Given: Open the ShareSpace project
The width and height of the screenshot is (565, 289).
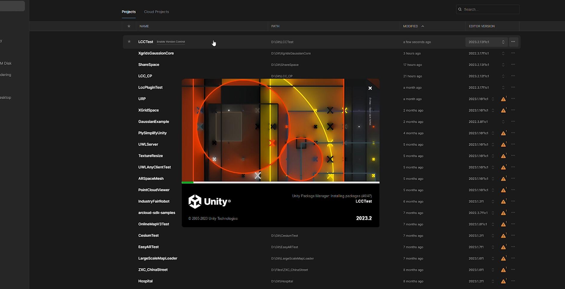Looking at the screenshot, I should point(148,65).
